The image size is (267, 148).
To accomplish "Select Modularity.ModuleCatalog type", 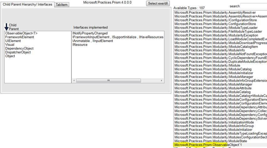I will pyautogui.click(x=212, y=92).
